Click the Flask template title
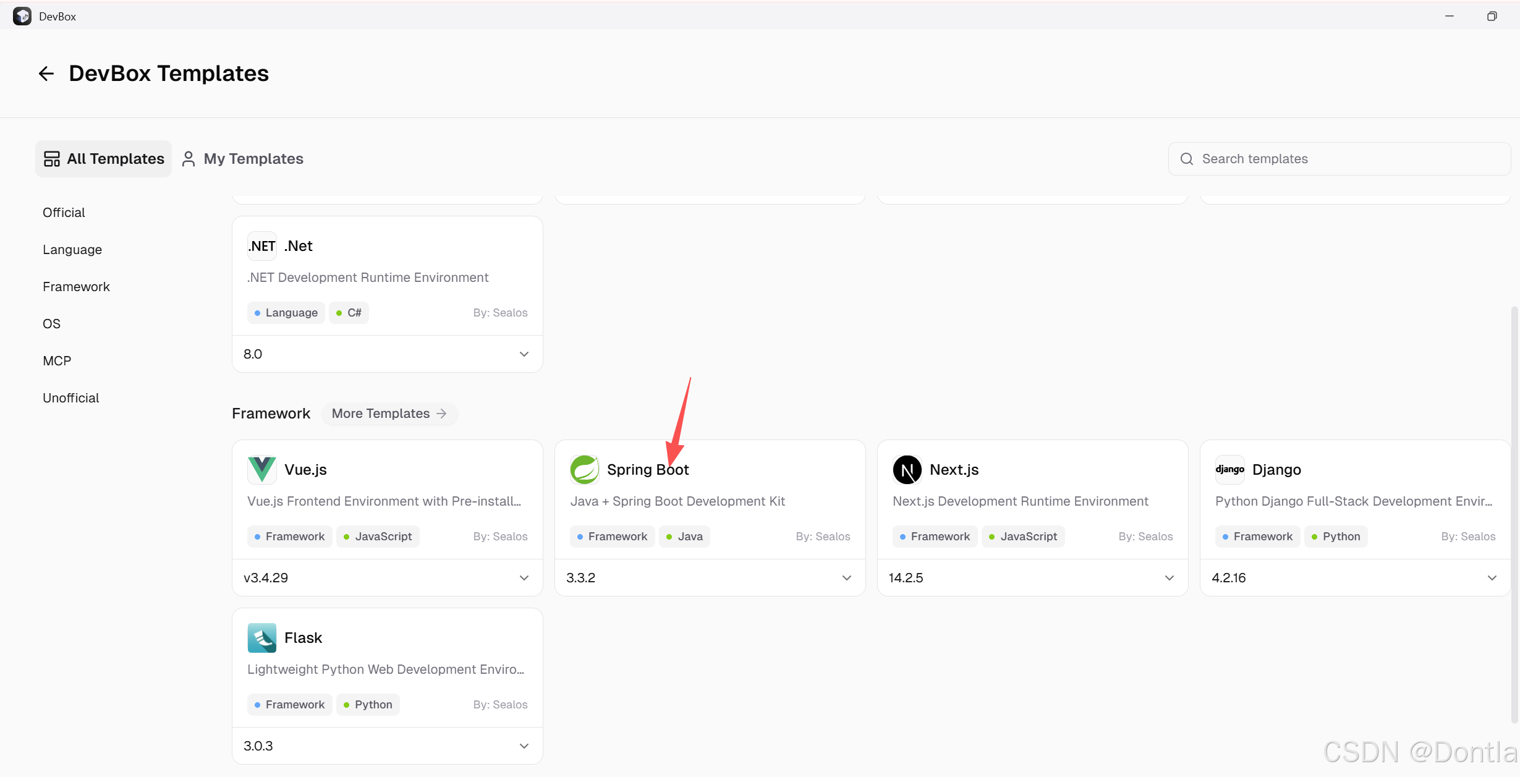The image size is (1520, 777). tap(303, 638)
